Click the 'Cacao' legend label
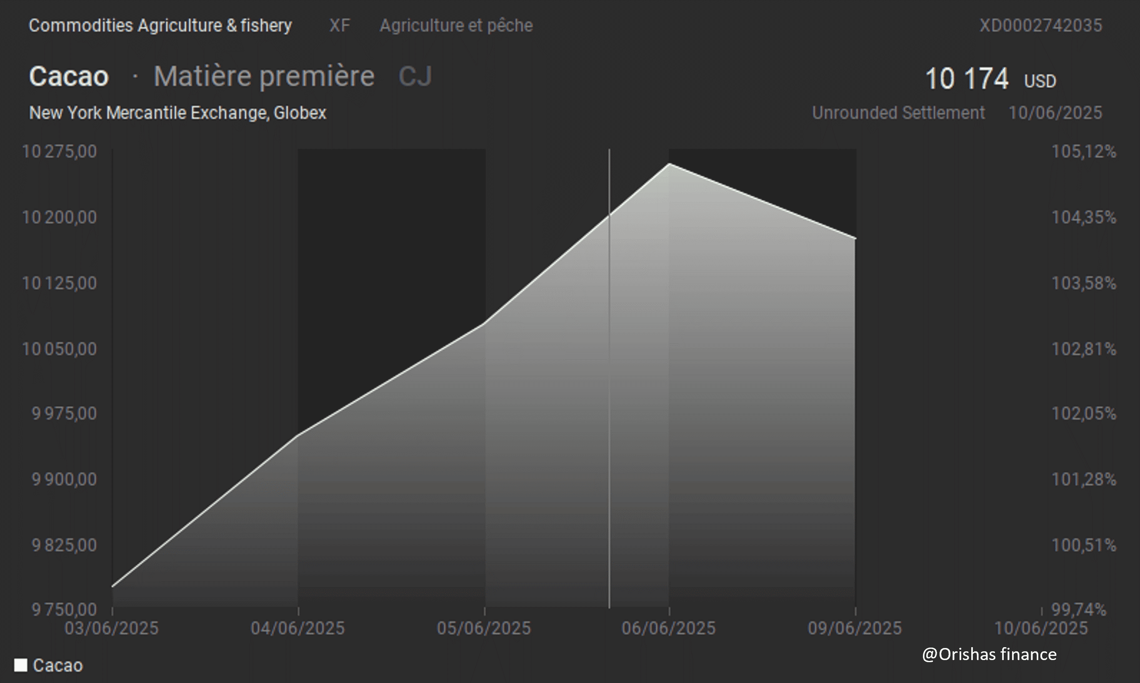The height and width of the screenshot is (683, 1140). pyautogui.click(x=58, y=665)
